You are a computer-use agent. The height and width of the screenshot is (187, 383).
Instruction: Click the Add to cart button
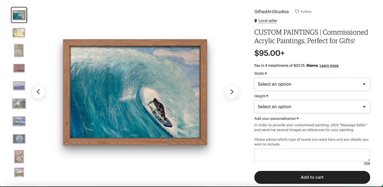[312, 177]
